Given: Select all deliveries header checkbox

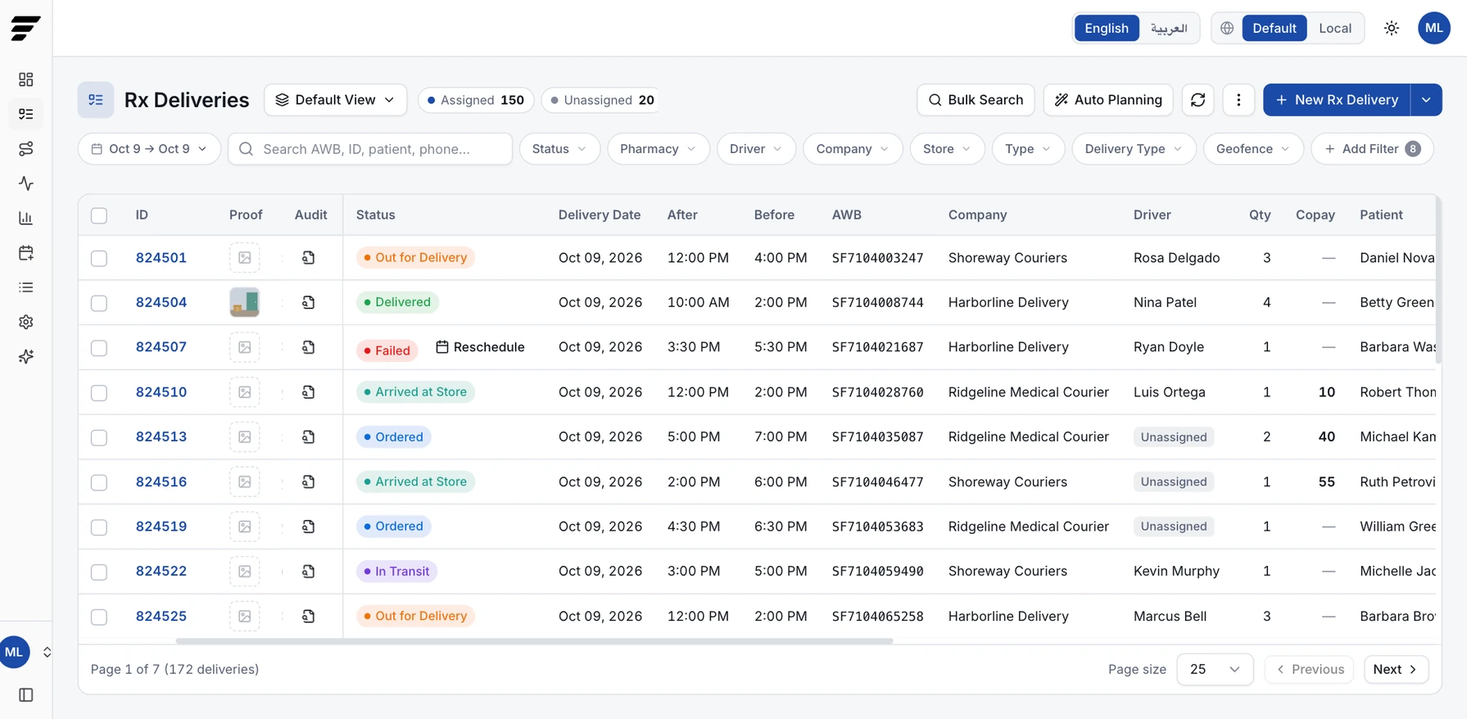Looking at the screenshot, I should (x=99, y=215).
